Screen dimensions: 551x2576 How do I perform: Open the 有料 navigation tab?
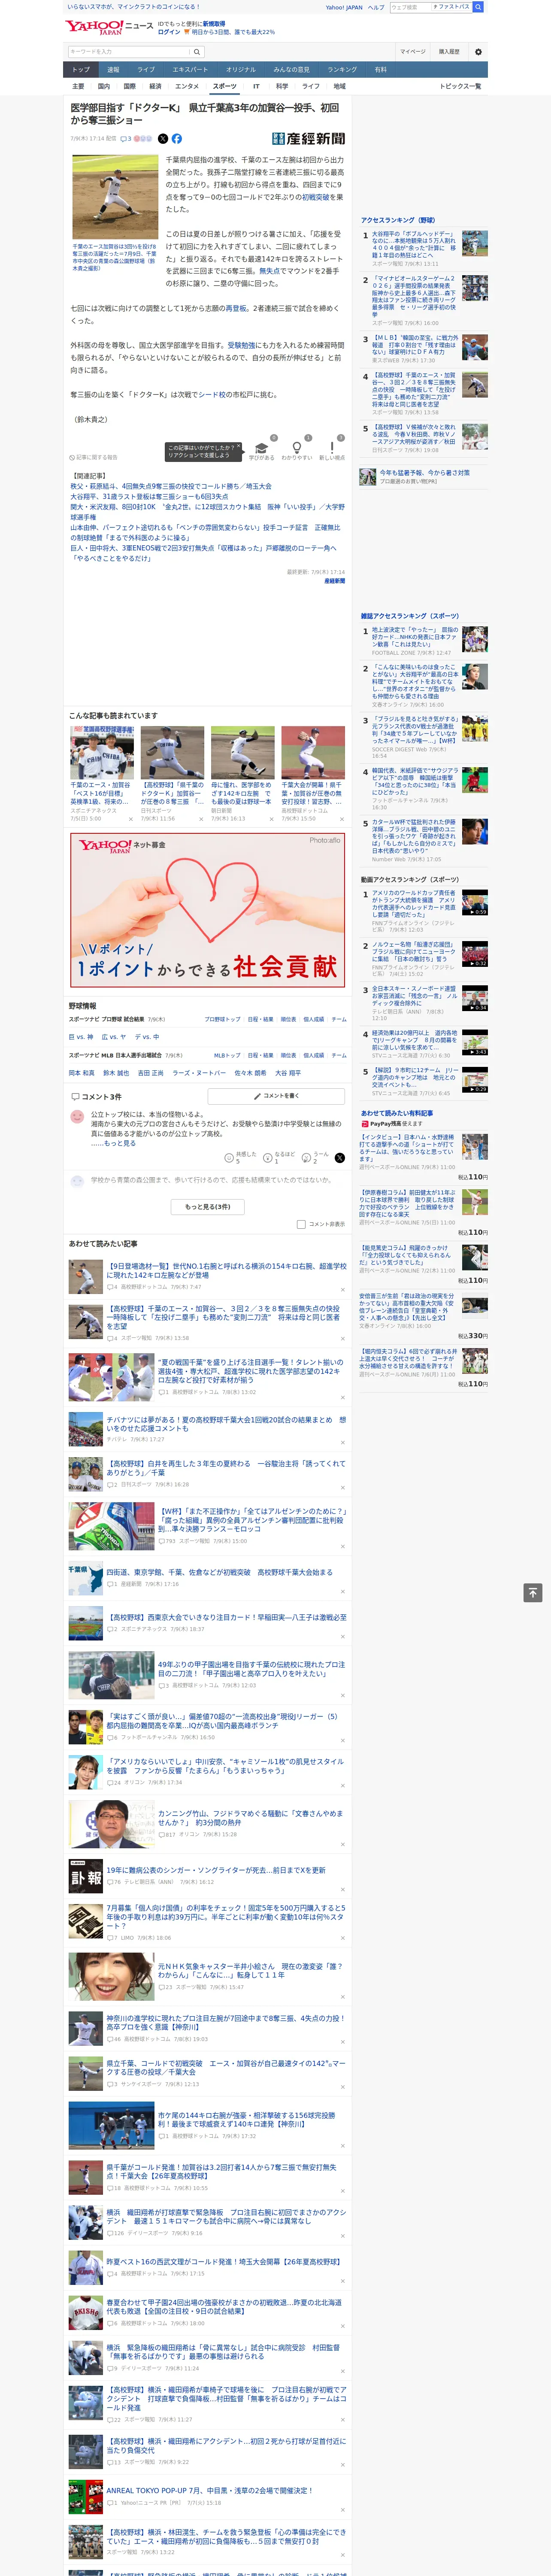point(380,70)
